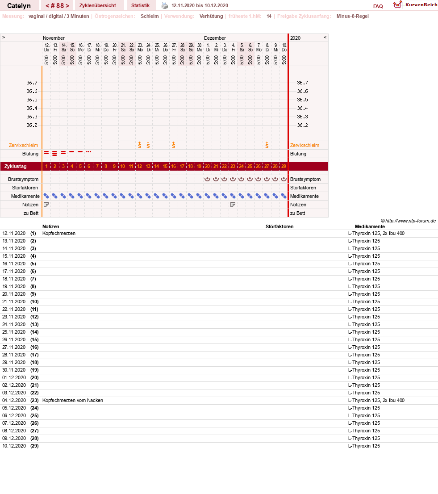Click the 'Kopfschmerzen' note for 12.11.2020
This screenshot has width=438, height=494.
(x=59, y=233)
